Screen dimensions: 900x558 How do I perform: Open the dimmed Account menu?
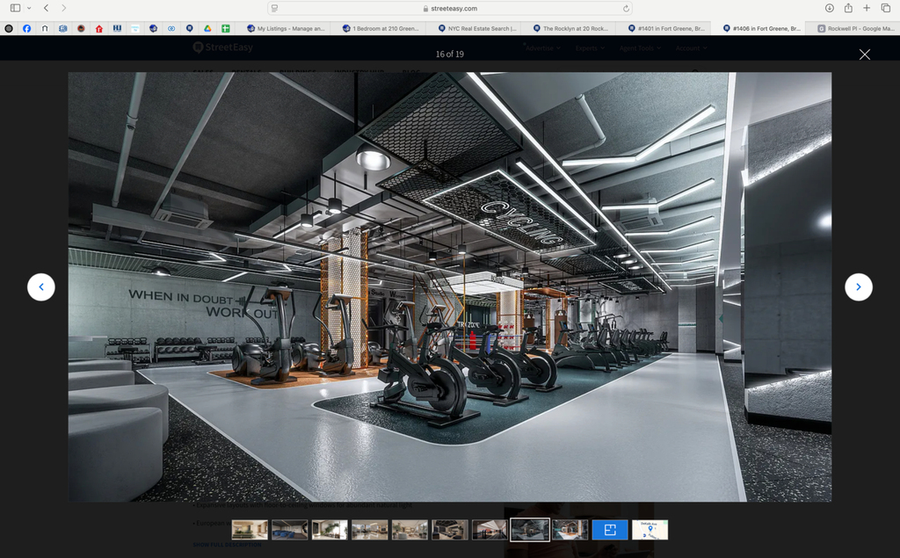tap(691, 48)
